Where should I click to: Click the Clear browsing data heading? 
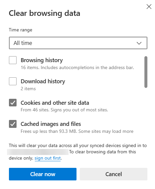[x=44, y=13]
